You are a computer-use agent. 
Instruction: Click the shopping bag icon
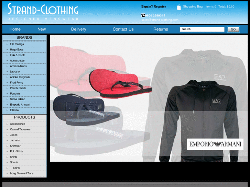[179, 7]
